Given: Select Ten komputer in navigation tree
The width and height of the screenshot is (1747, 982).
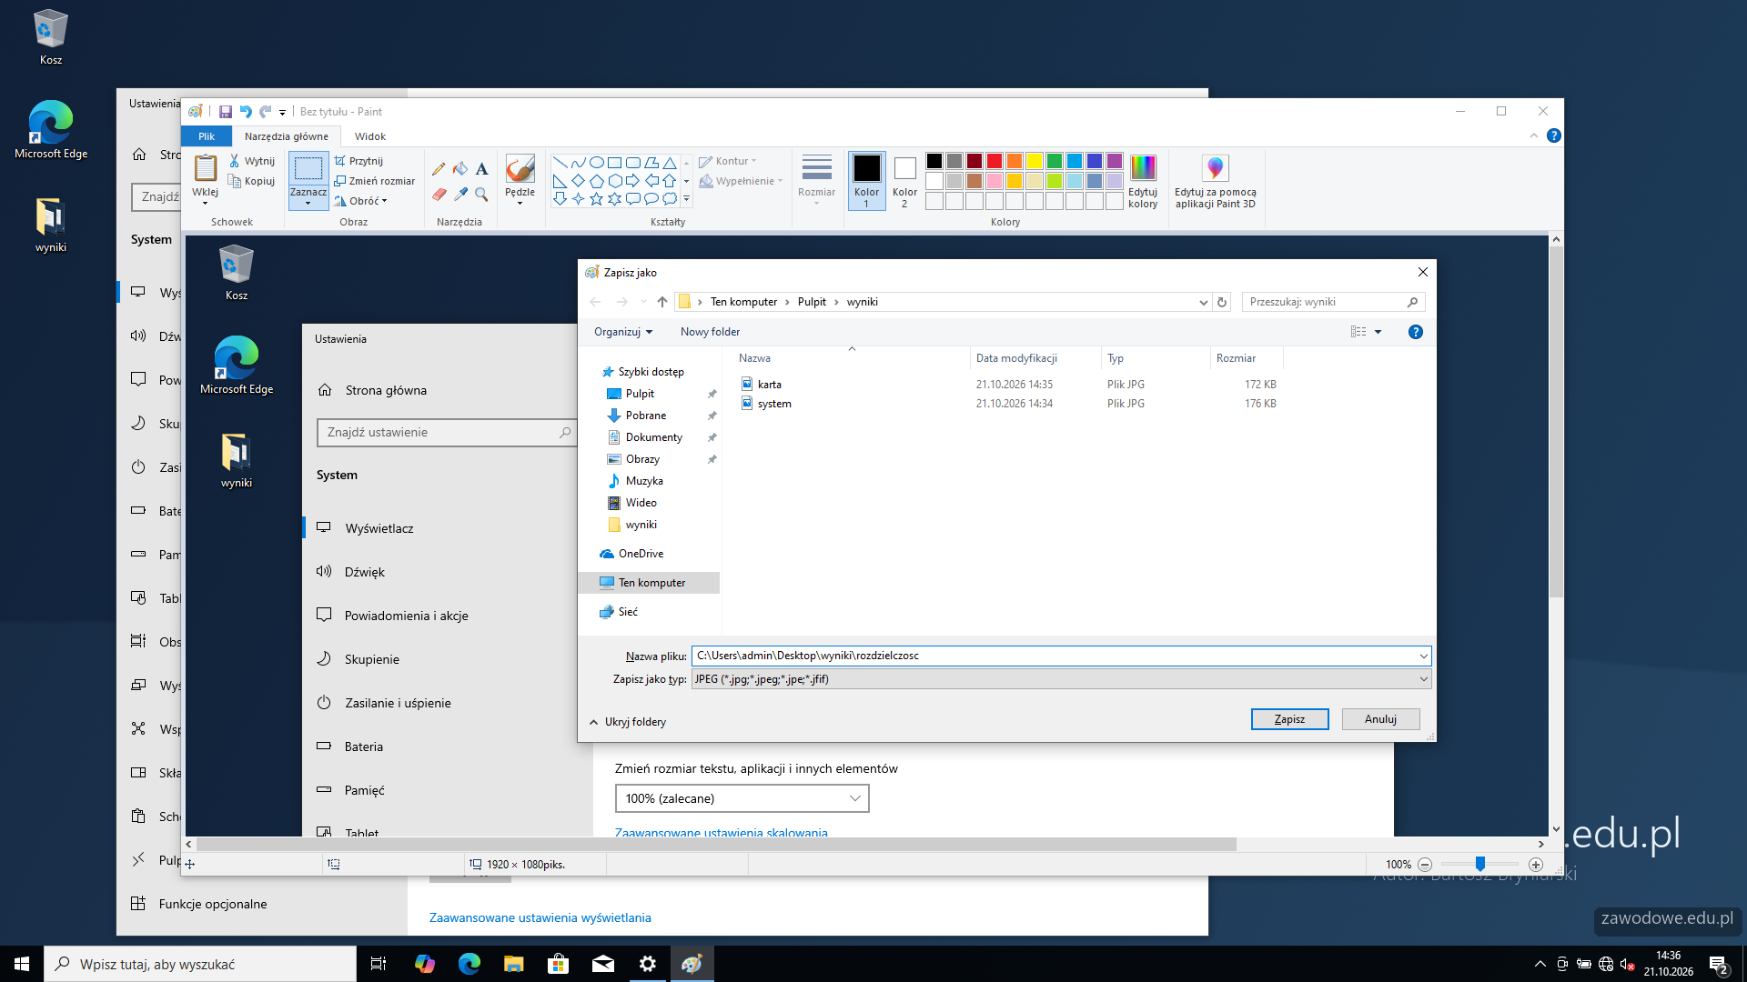Looking at the screenshot, I should pyautogui.click(x=651, y=583).
